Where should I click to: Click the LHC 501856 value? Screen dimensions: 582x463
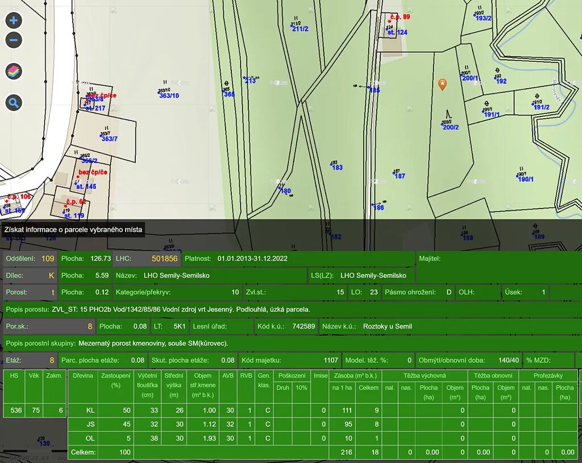164,258
